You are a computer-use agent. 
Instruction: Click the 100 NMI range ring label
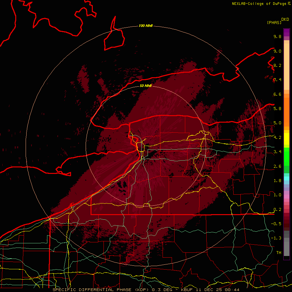(146, 26)
